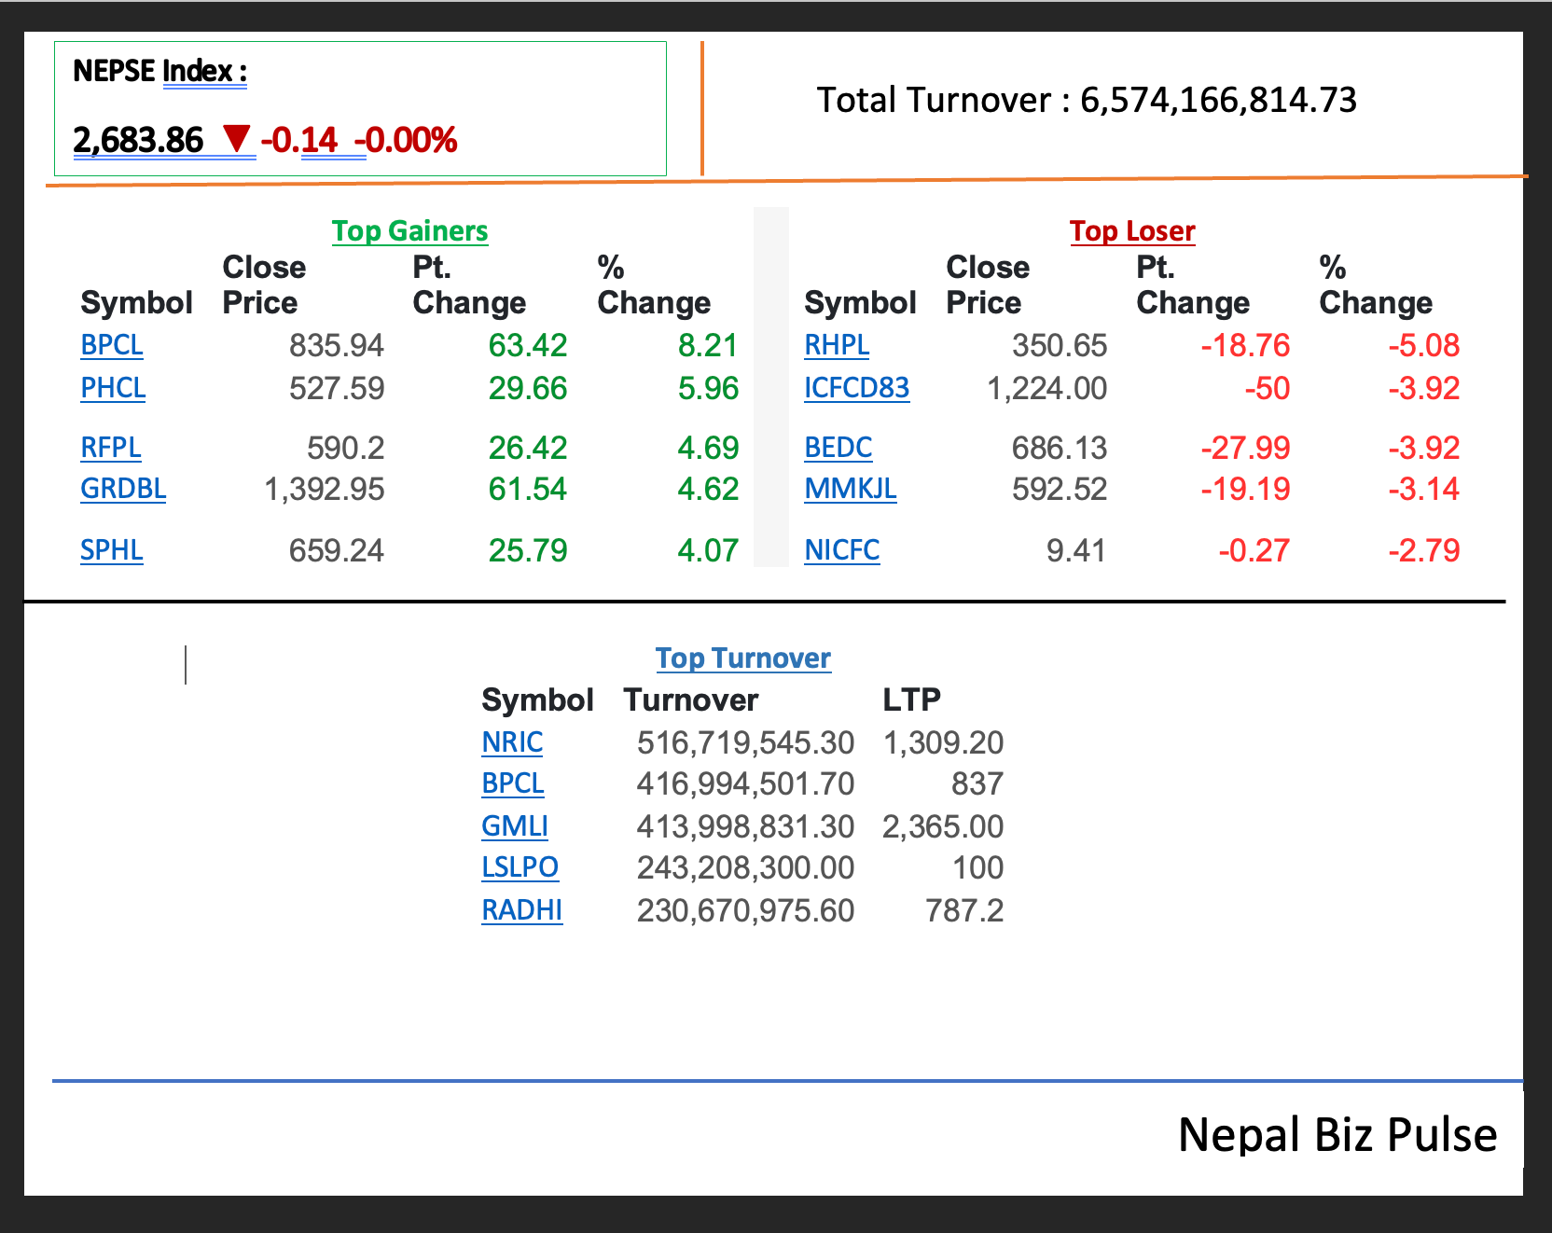Viewport: 1552px width, 1233px height.
Task: Open BEDC stock link
Action: pos(838,448)
